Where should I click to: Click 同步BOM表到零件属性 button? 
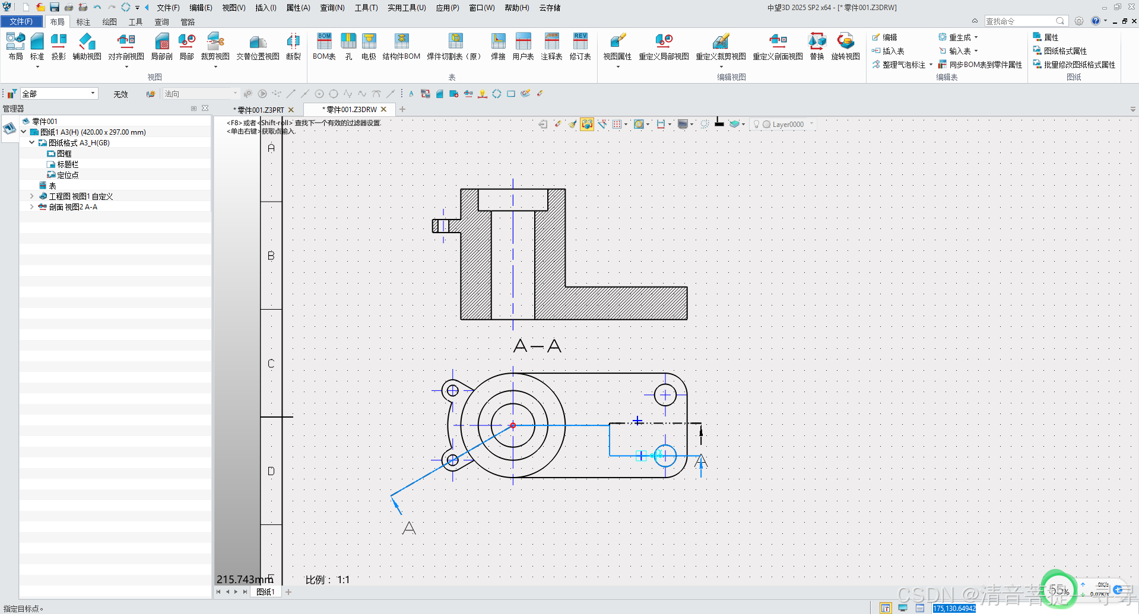(980, 65)
